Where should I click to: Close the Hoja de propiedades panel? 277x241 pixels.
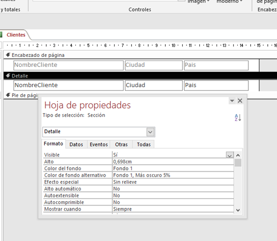point(240,101)
